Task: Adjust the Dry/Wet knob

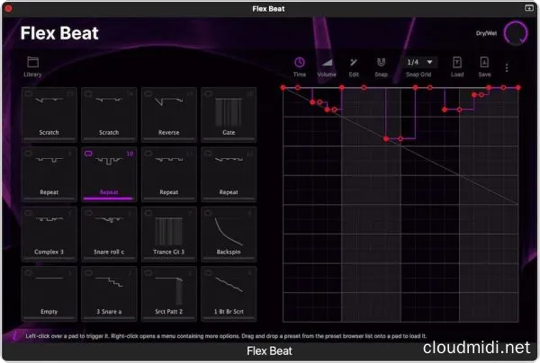Action: tap(516, 33)
